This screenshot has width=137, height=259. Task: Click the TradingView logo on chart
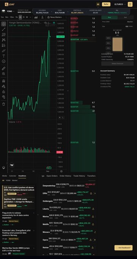tap(12, 165)
